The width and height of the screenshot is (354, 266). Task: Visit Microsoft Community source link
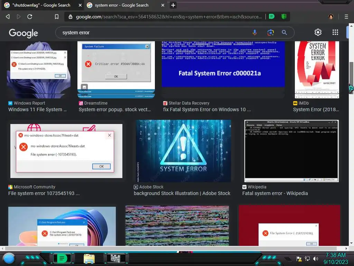[34, 187]
